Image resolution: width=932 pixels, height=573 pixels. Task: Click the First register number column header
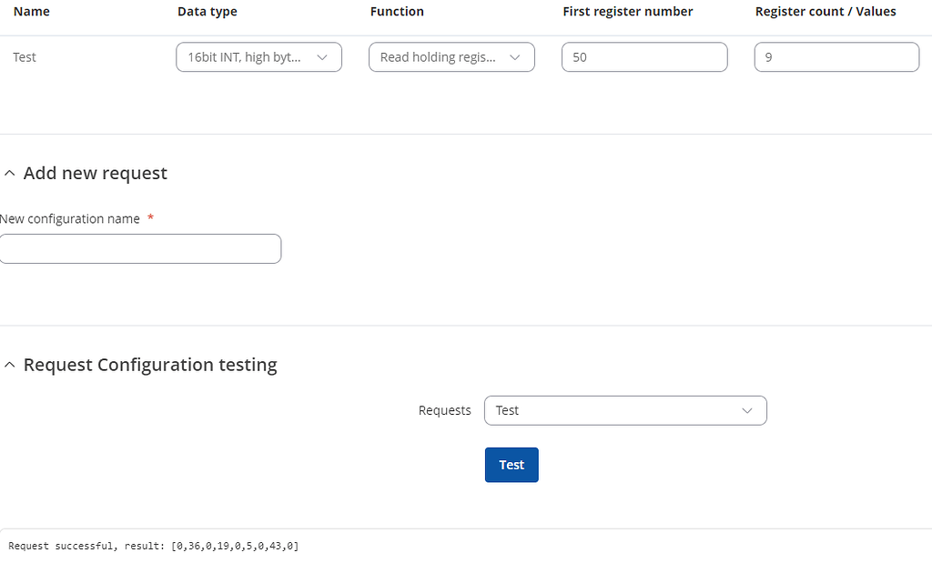click(628, 12)
